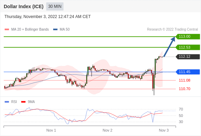Image resolution: width=201 pixels, height=136 pixels.
Task: Click the Dollar Index (ICE) title
Action: [24, 6]
